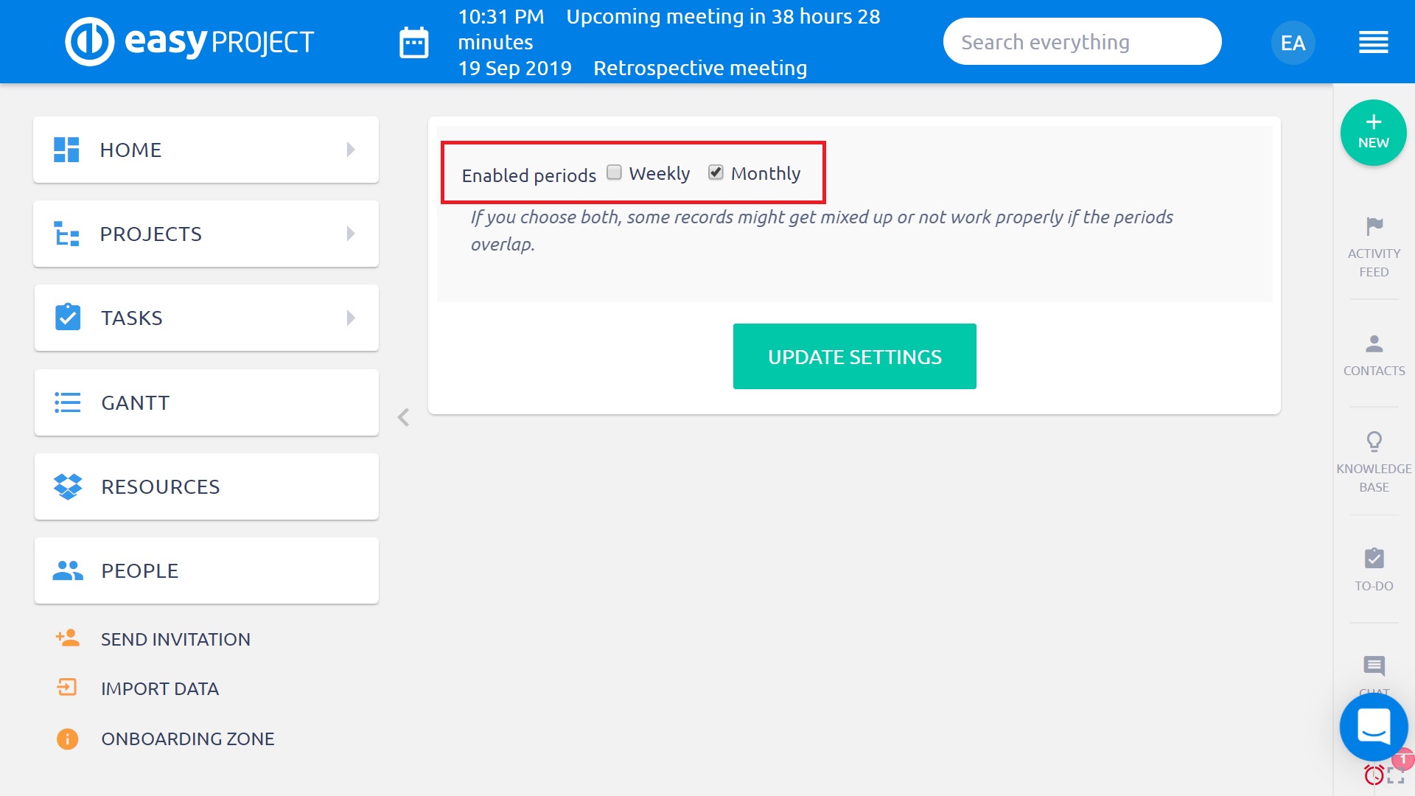Collapse the left sidebar with chevron
The height and width of the screenshot is (796, 1415).
tap(403, 417)
